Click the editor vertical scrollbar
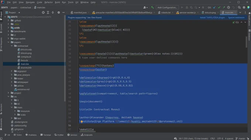251x140 pixels. [x=247, y=42]
